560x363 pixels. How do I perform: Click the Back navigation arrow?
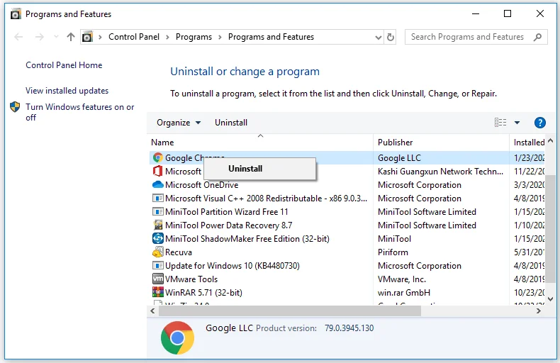pyautogui.click(x=18, y=37)
